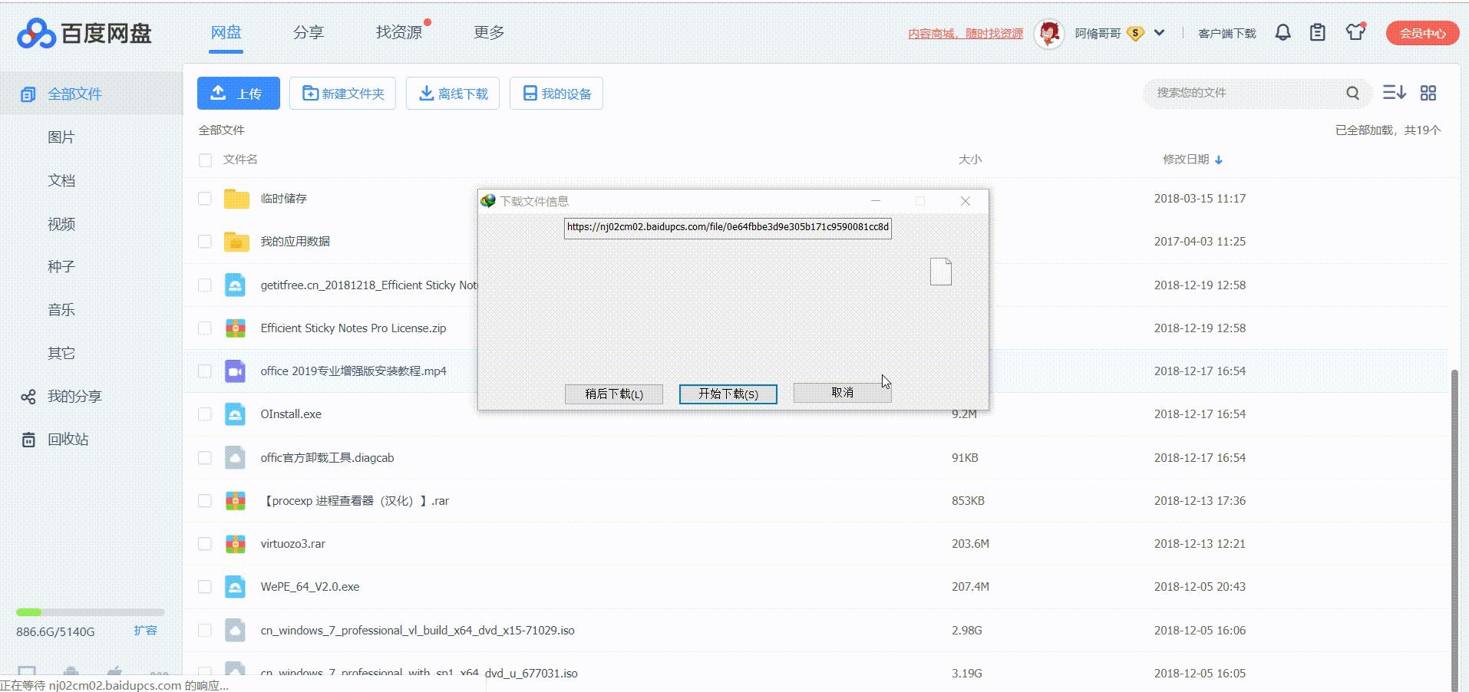1469x692 pixels.
Task: Select 文档 in the sidebar
Action: point(61,180)
